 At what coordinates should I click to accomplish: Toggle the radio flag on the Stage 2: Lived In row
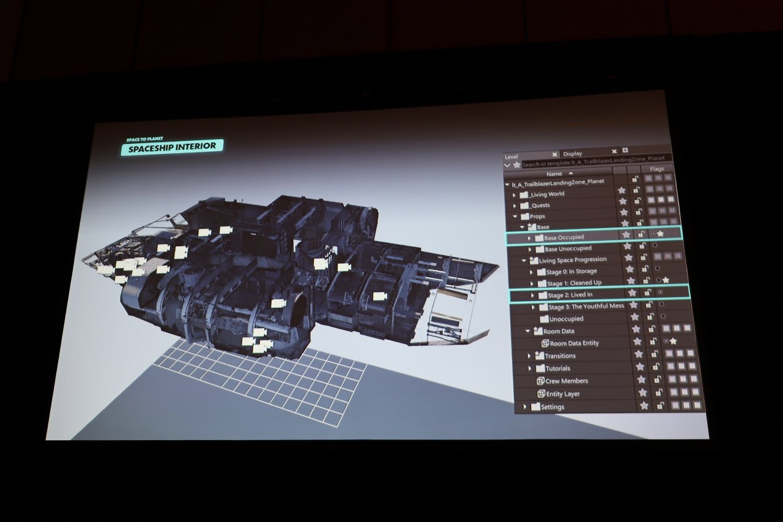[x=660, y=292]
